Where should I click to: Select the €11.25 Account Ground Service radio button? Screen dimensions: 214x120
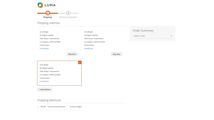(x=38, y=107)
